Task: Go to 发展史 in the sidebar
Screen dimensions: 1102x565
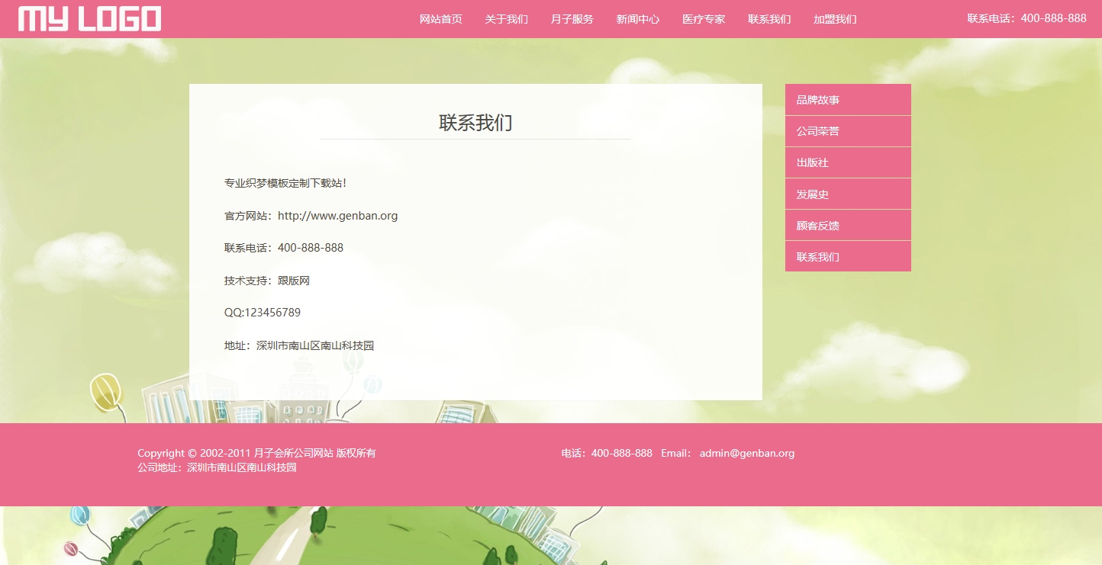Action: coord(848,194)
